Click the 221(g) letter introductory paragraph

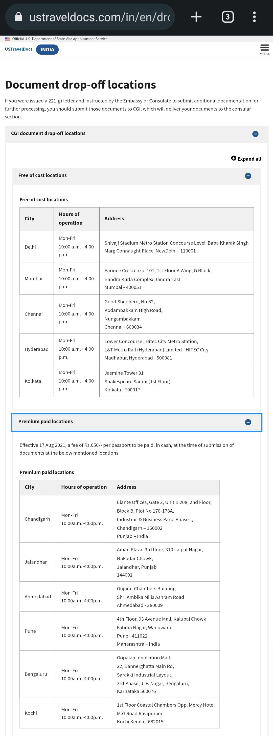click(x=132, y=109)
